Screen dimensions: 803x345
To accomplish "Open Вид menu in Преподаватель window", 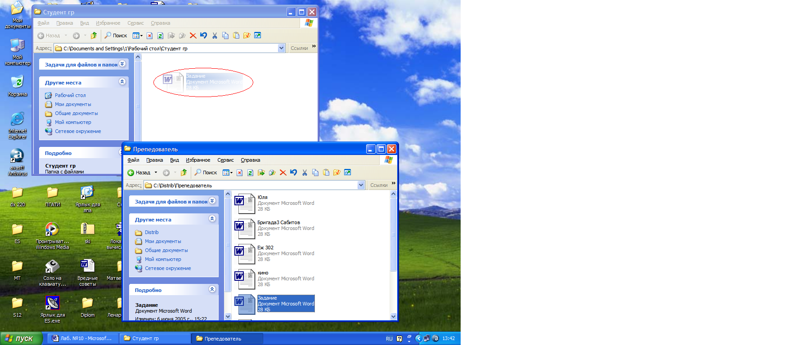I will click(175, 160).
